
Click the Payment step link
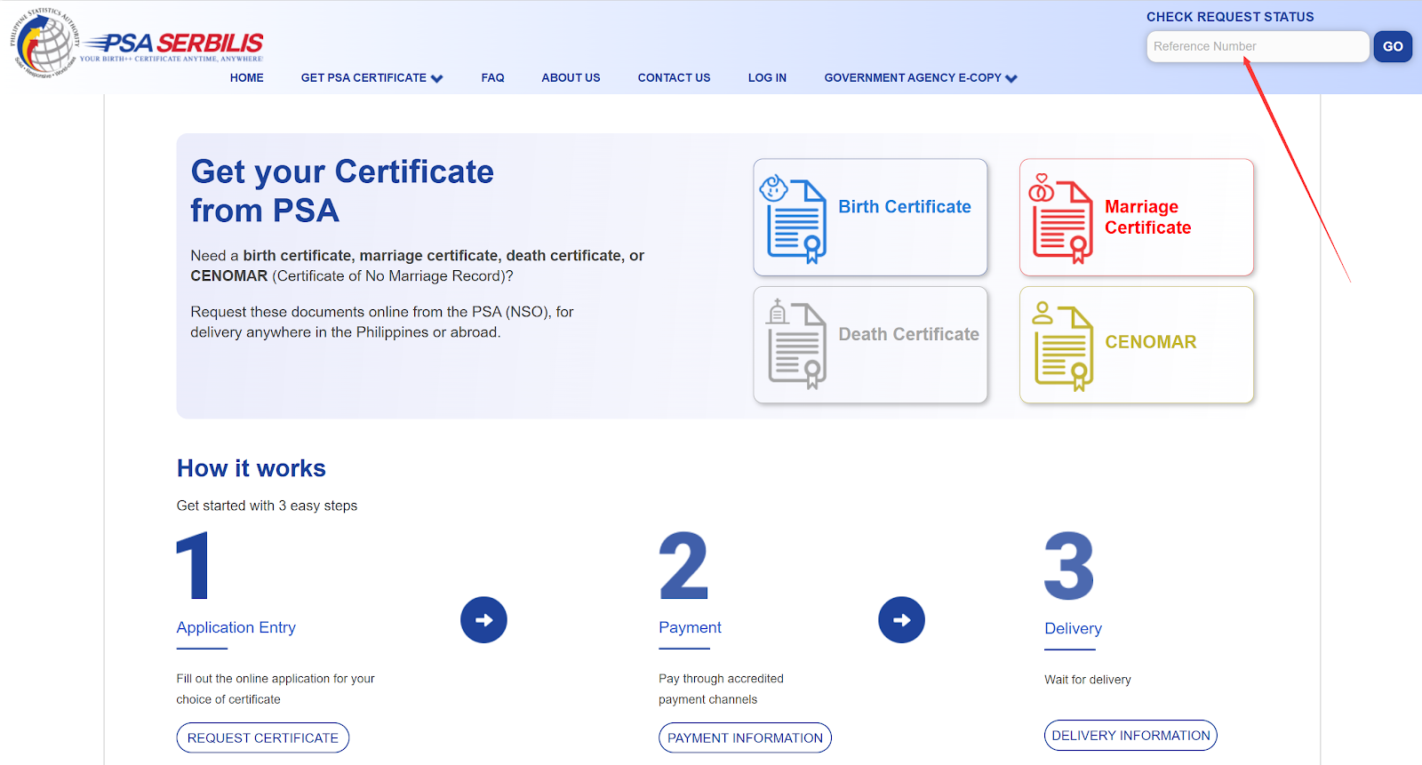(690, 627)
